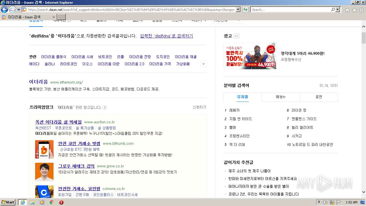The image size is (366, 206).
Task: Switch to the 예능tv tab
Action: point(281,97)
